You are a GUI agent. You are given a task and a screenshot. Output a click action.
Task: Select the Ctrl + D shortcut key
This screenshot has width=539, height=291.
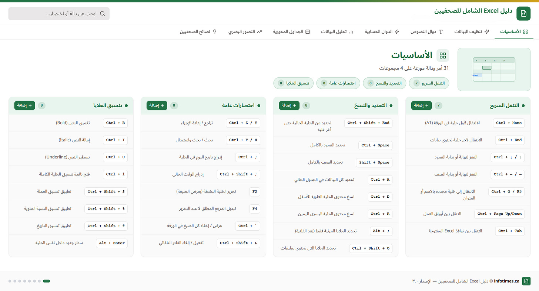click(380, 197)
